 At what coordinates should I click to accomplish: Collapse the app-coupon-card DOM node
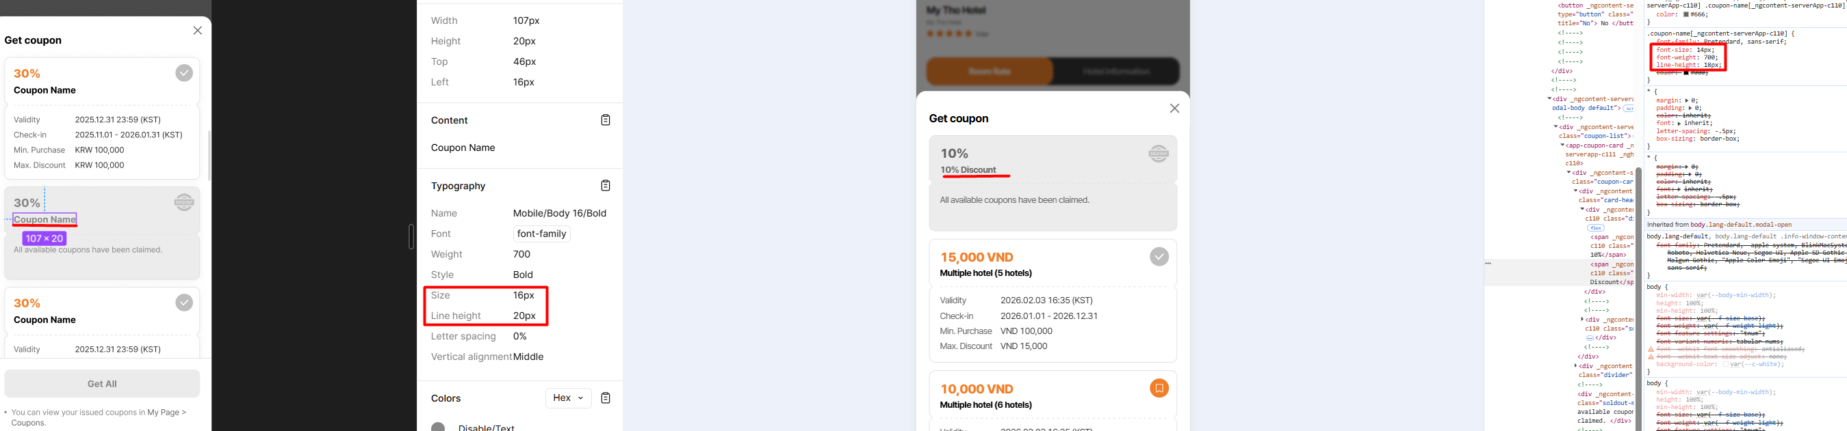1562,145
